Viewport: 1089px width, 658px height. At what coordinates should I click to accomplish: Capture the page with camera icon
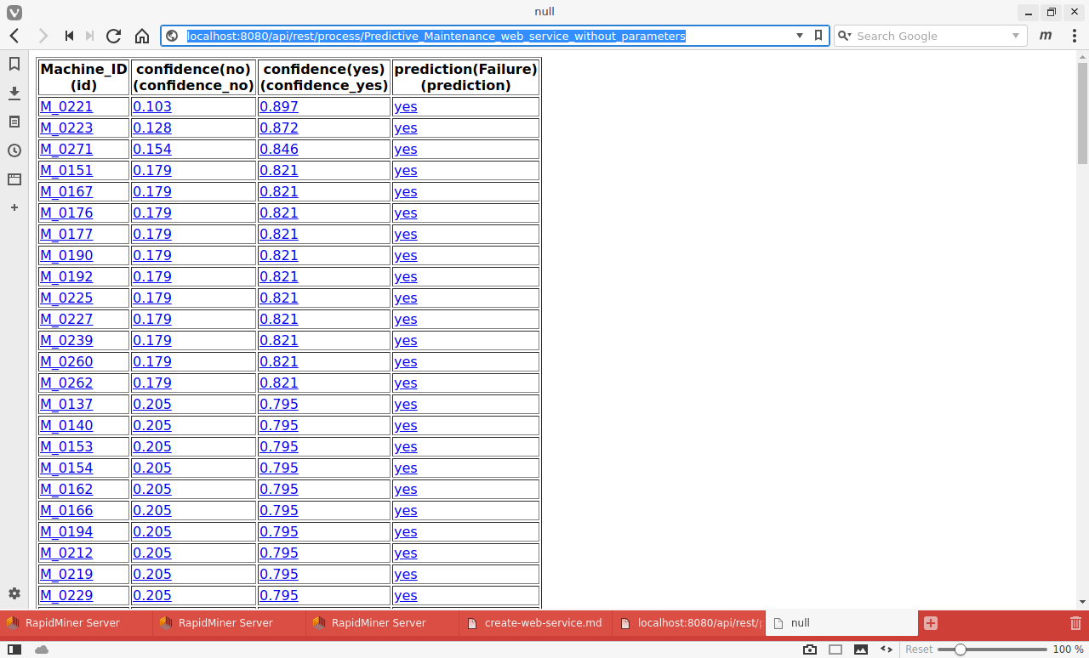point(810,649)
